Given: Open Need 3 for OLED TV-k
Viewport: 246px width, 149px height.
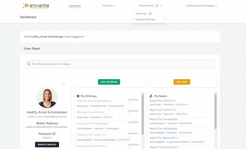Looking at the screenshot, I should (x=162, y=110).
